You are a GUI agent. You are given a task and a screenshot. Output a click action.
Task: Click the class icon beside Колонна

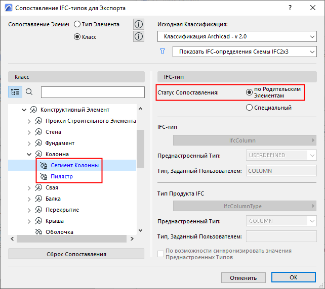coord(38,154)
